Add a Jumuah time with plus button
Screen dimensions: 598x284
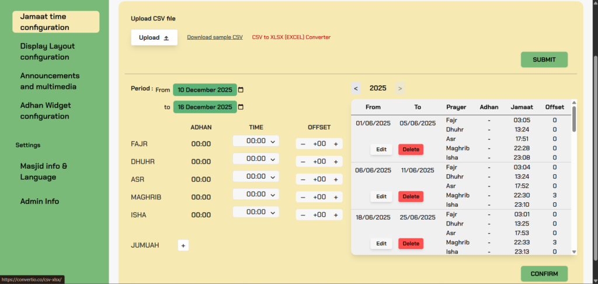coord(183,245)
